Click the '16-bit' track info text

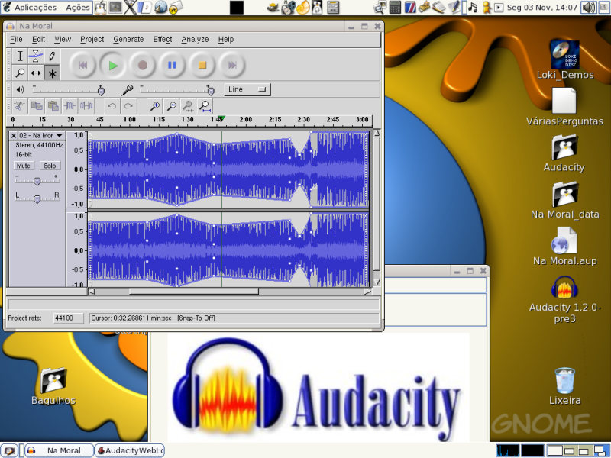pyautogui.click(x=24, y=154)
